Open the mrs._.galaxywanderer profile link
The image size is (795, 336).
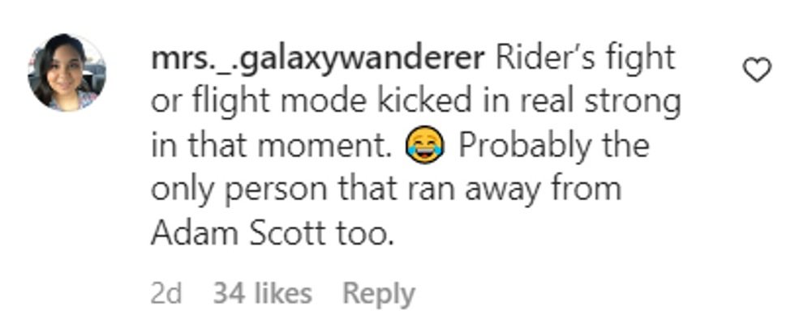tap(318, 58)
